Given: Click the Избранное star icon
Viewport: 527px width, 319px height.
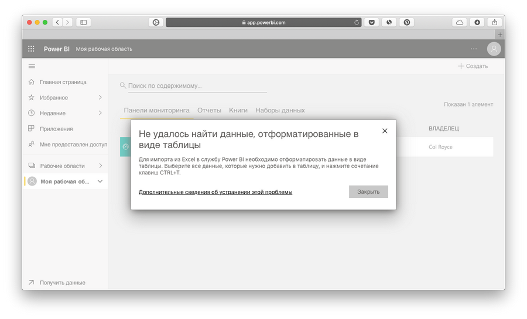Looking at the screenshot, I should pos(31,97).
